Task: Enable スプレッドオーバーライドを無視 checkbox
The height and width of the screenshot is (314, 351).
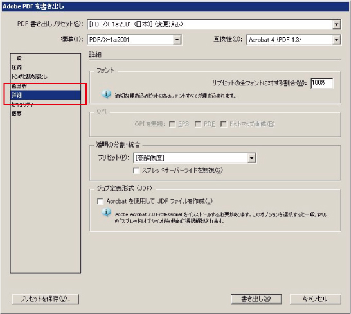Action: [136, 171]
